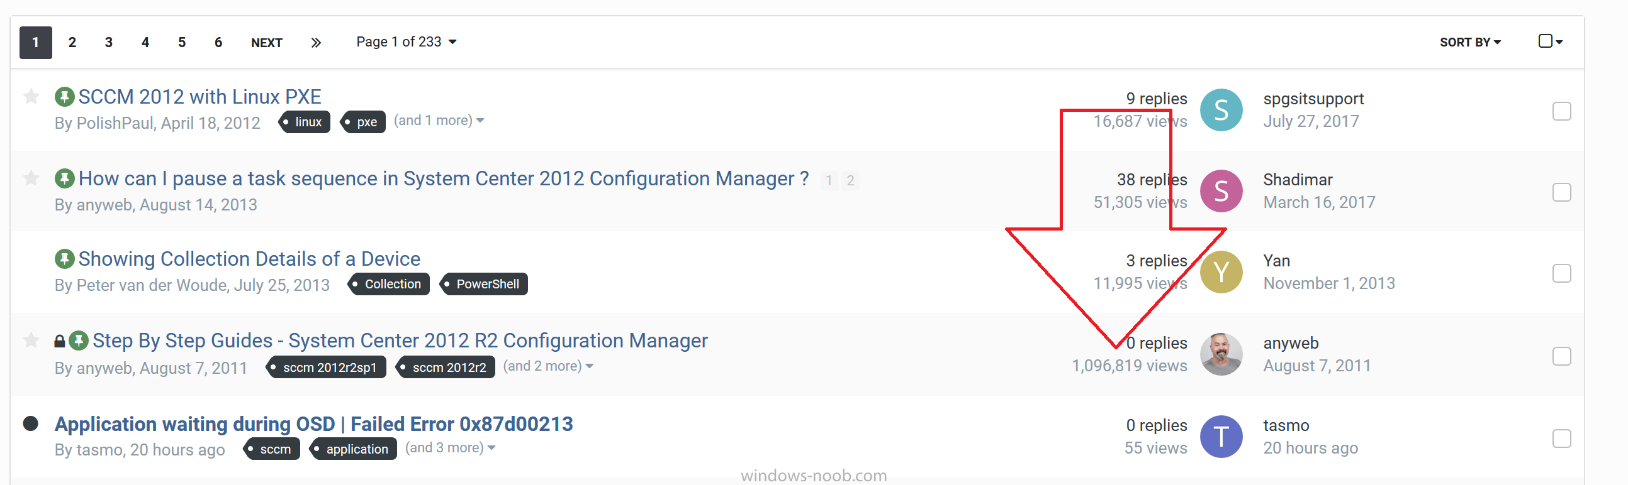Select checkbox for Showing Collection Details topic
The image size is (1628, 485).
(x=1561, y=273)
